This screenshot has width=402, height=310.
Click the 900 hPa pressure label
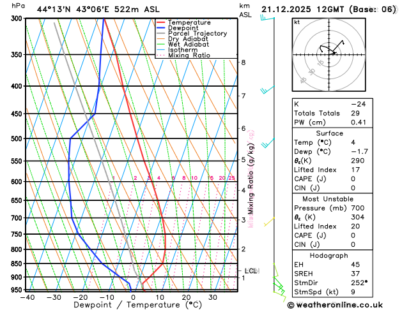pos(18,277)
